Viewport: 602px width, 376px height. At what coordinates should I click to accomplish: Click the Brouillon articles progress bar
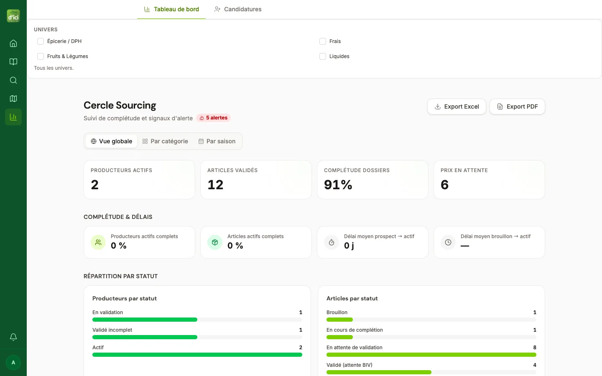pyautogui.click(x=431, y=320)
